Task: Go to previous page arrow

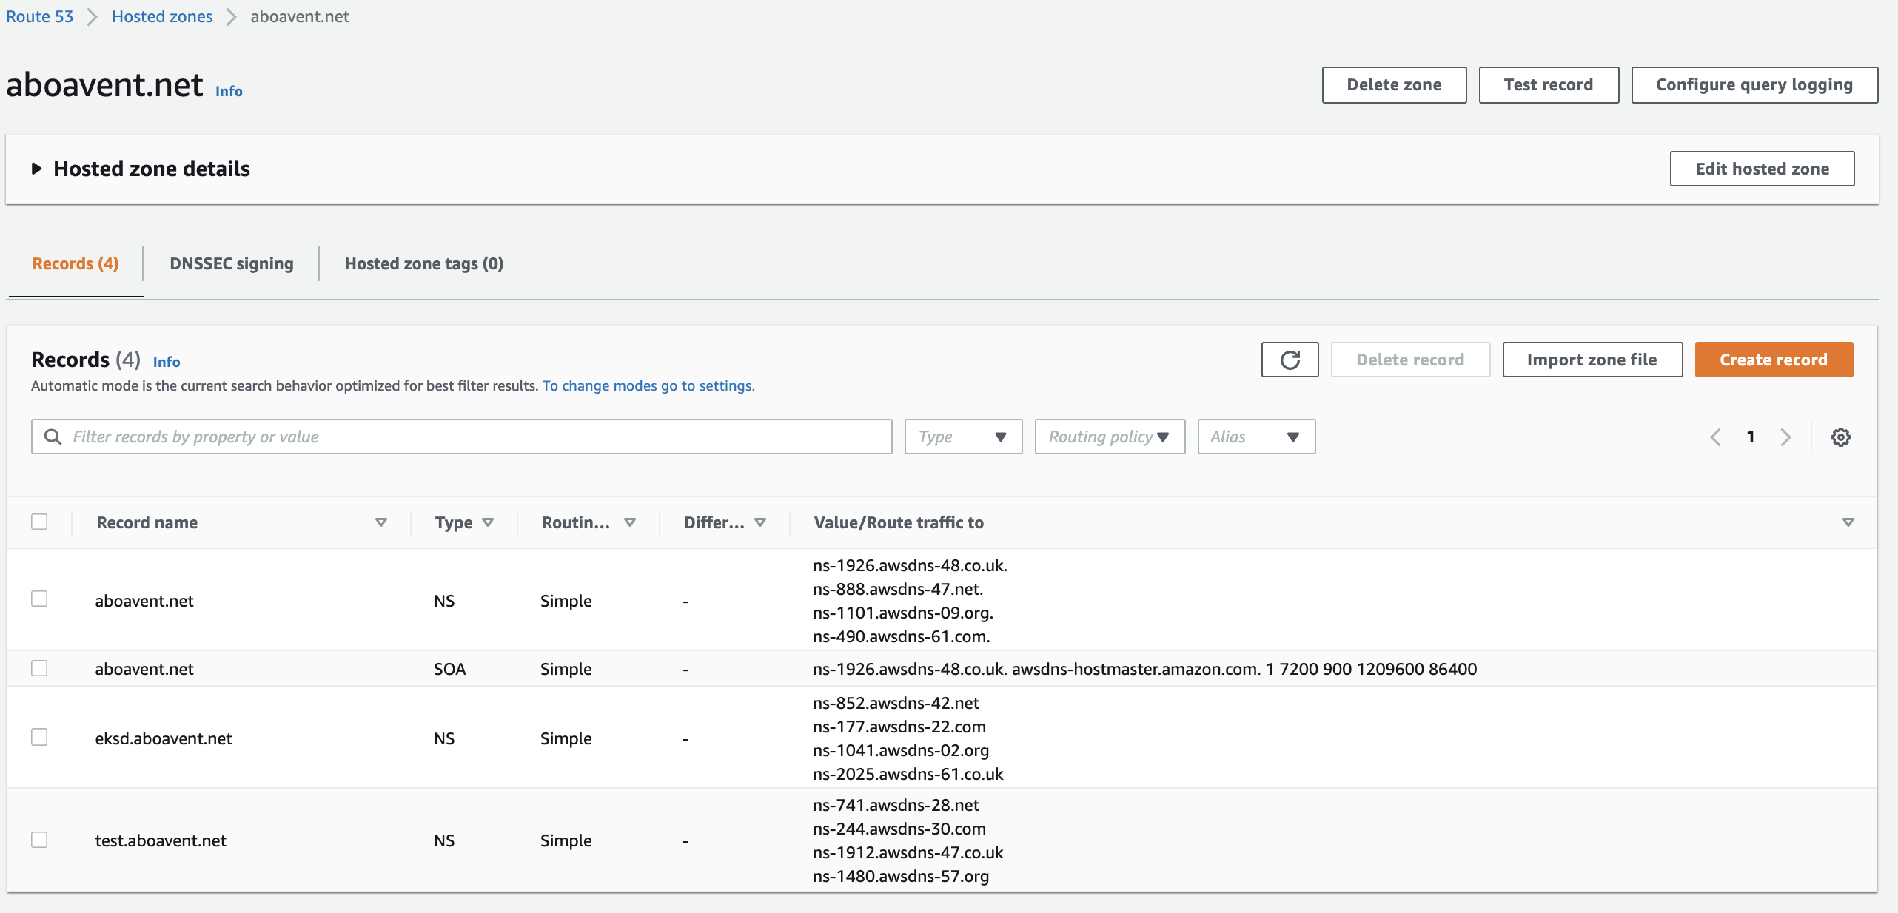Action: tap(1716, 437)
